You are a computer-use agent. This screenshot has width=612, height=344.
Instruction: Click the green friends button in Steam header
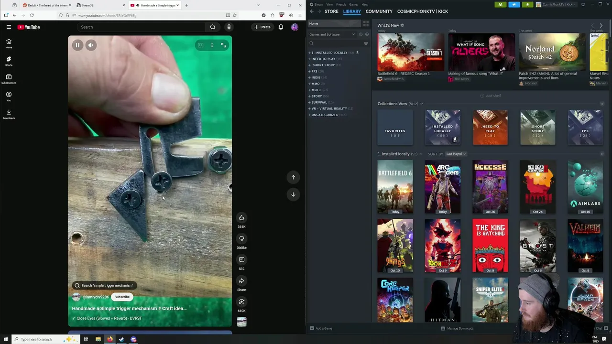501,4
